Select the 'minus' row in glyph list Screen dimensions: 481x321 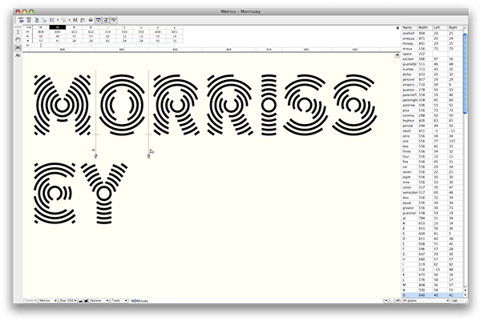(432, 49)
